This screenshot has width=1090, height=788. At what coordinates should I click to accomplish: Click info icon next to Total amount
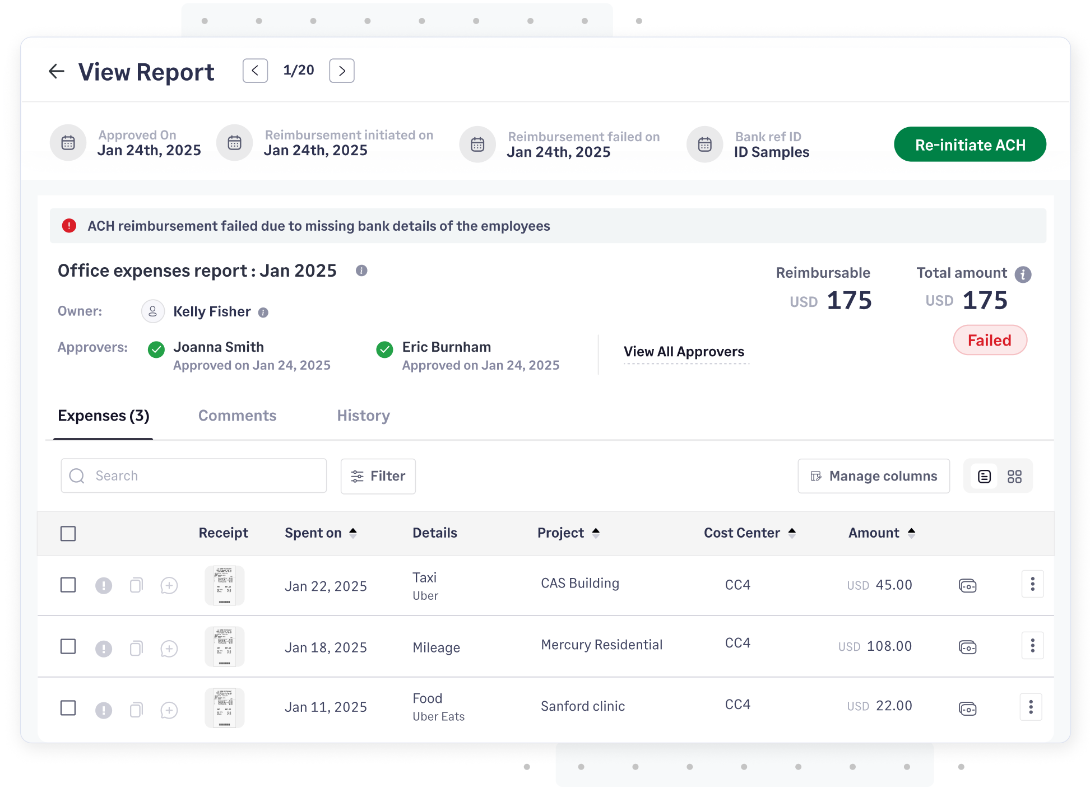1023,274
